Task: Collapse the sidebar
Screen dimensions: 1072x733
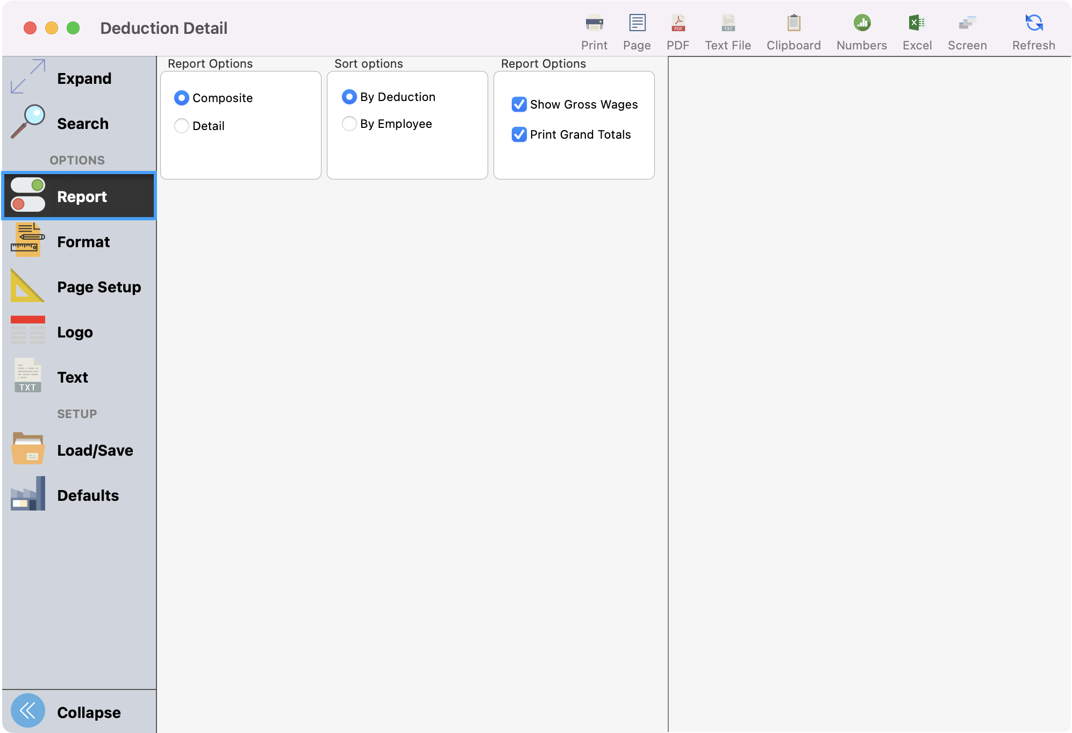Action: pos(79,710)
